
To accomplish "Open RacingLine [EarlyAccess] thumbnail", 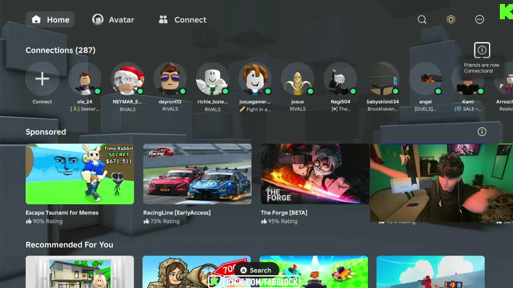I will pos(198,174).
